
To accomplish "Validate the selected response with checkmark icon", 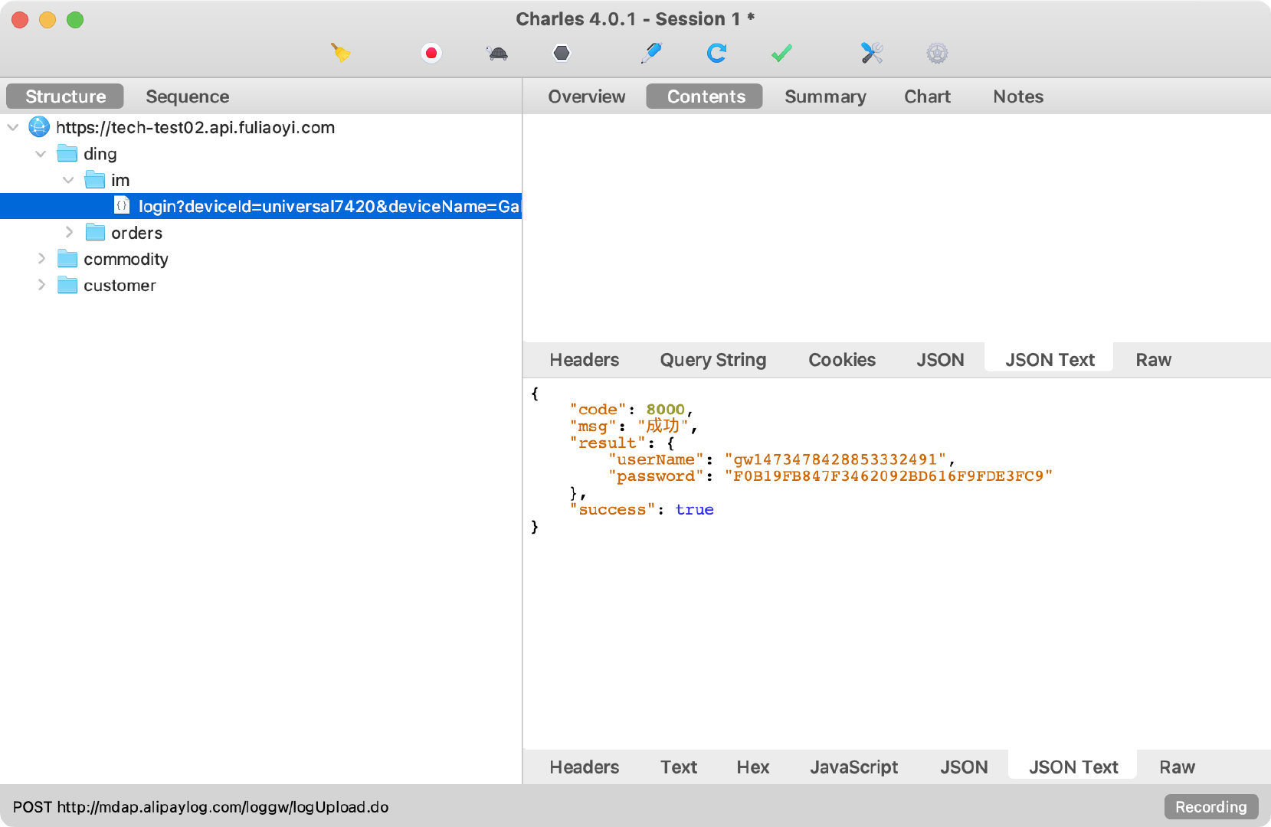I will pos(781,53).
